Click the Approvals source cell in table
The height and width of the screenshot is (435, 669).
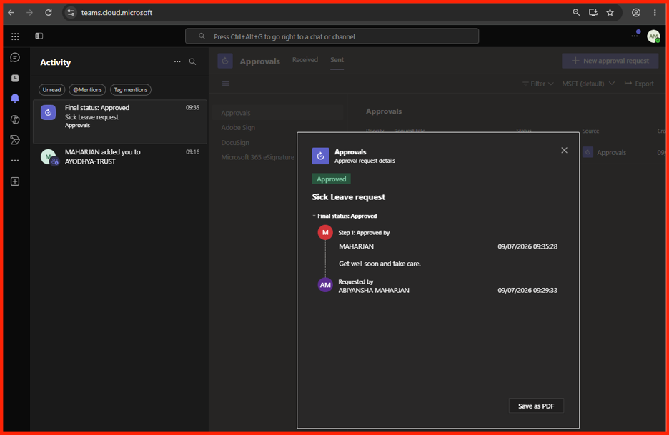tap(605, 152)
